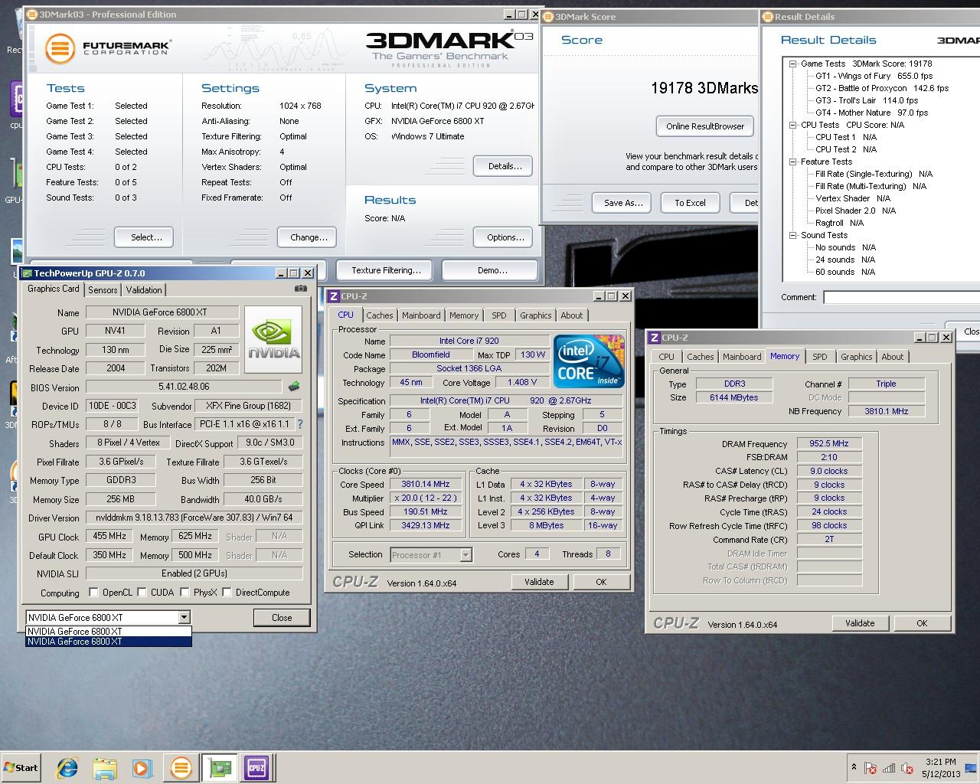Toggle the OpenCL checkbox in GPU-Z

click(x=93, y=592)
